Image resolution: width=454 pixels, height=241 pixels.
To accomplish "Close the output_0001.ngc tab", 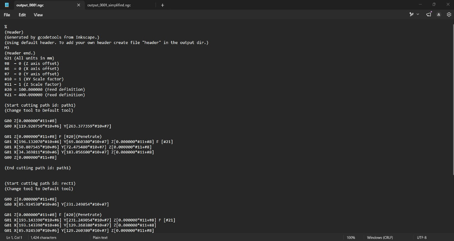I will (78, 5).
